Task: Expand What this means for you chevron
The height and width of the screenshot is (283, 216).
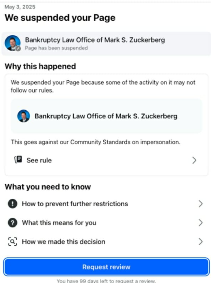Action: click(201, 223)
